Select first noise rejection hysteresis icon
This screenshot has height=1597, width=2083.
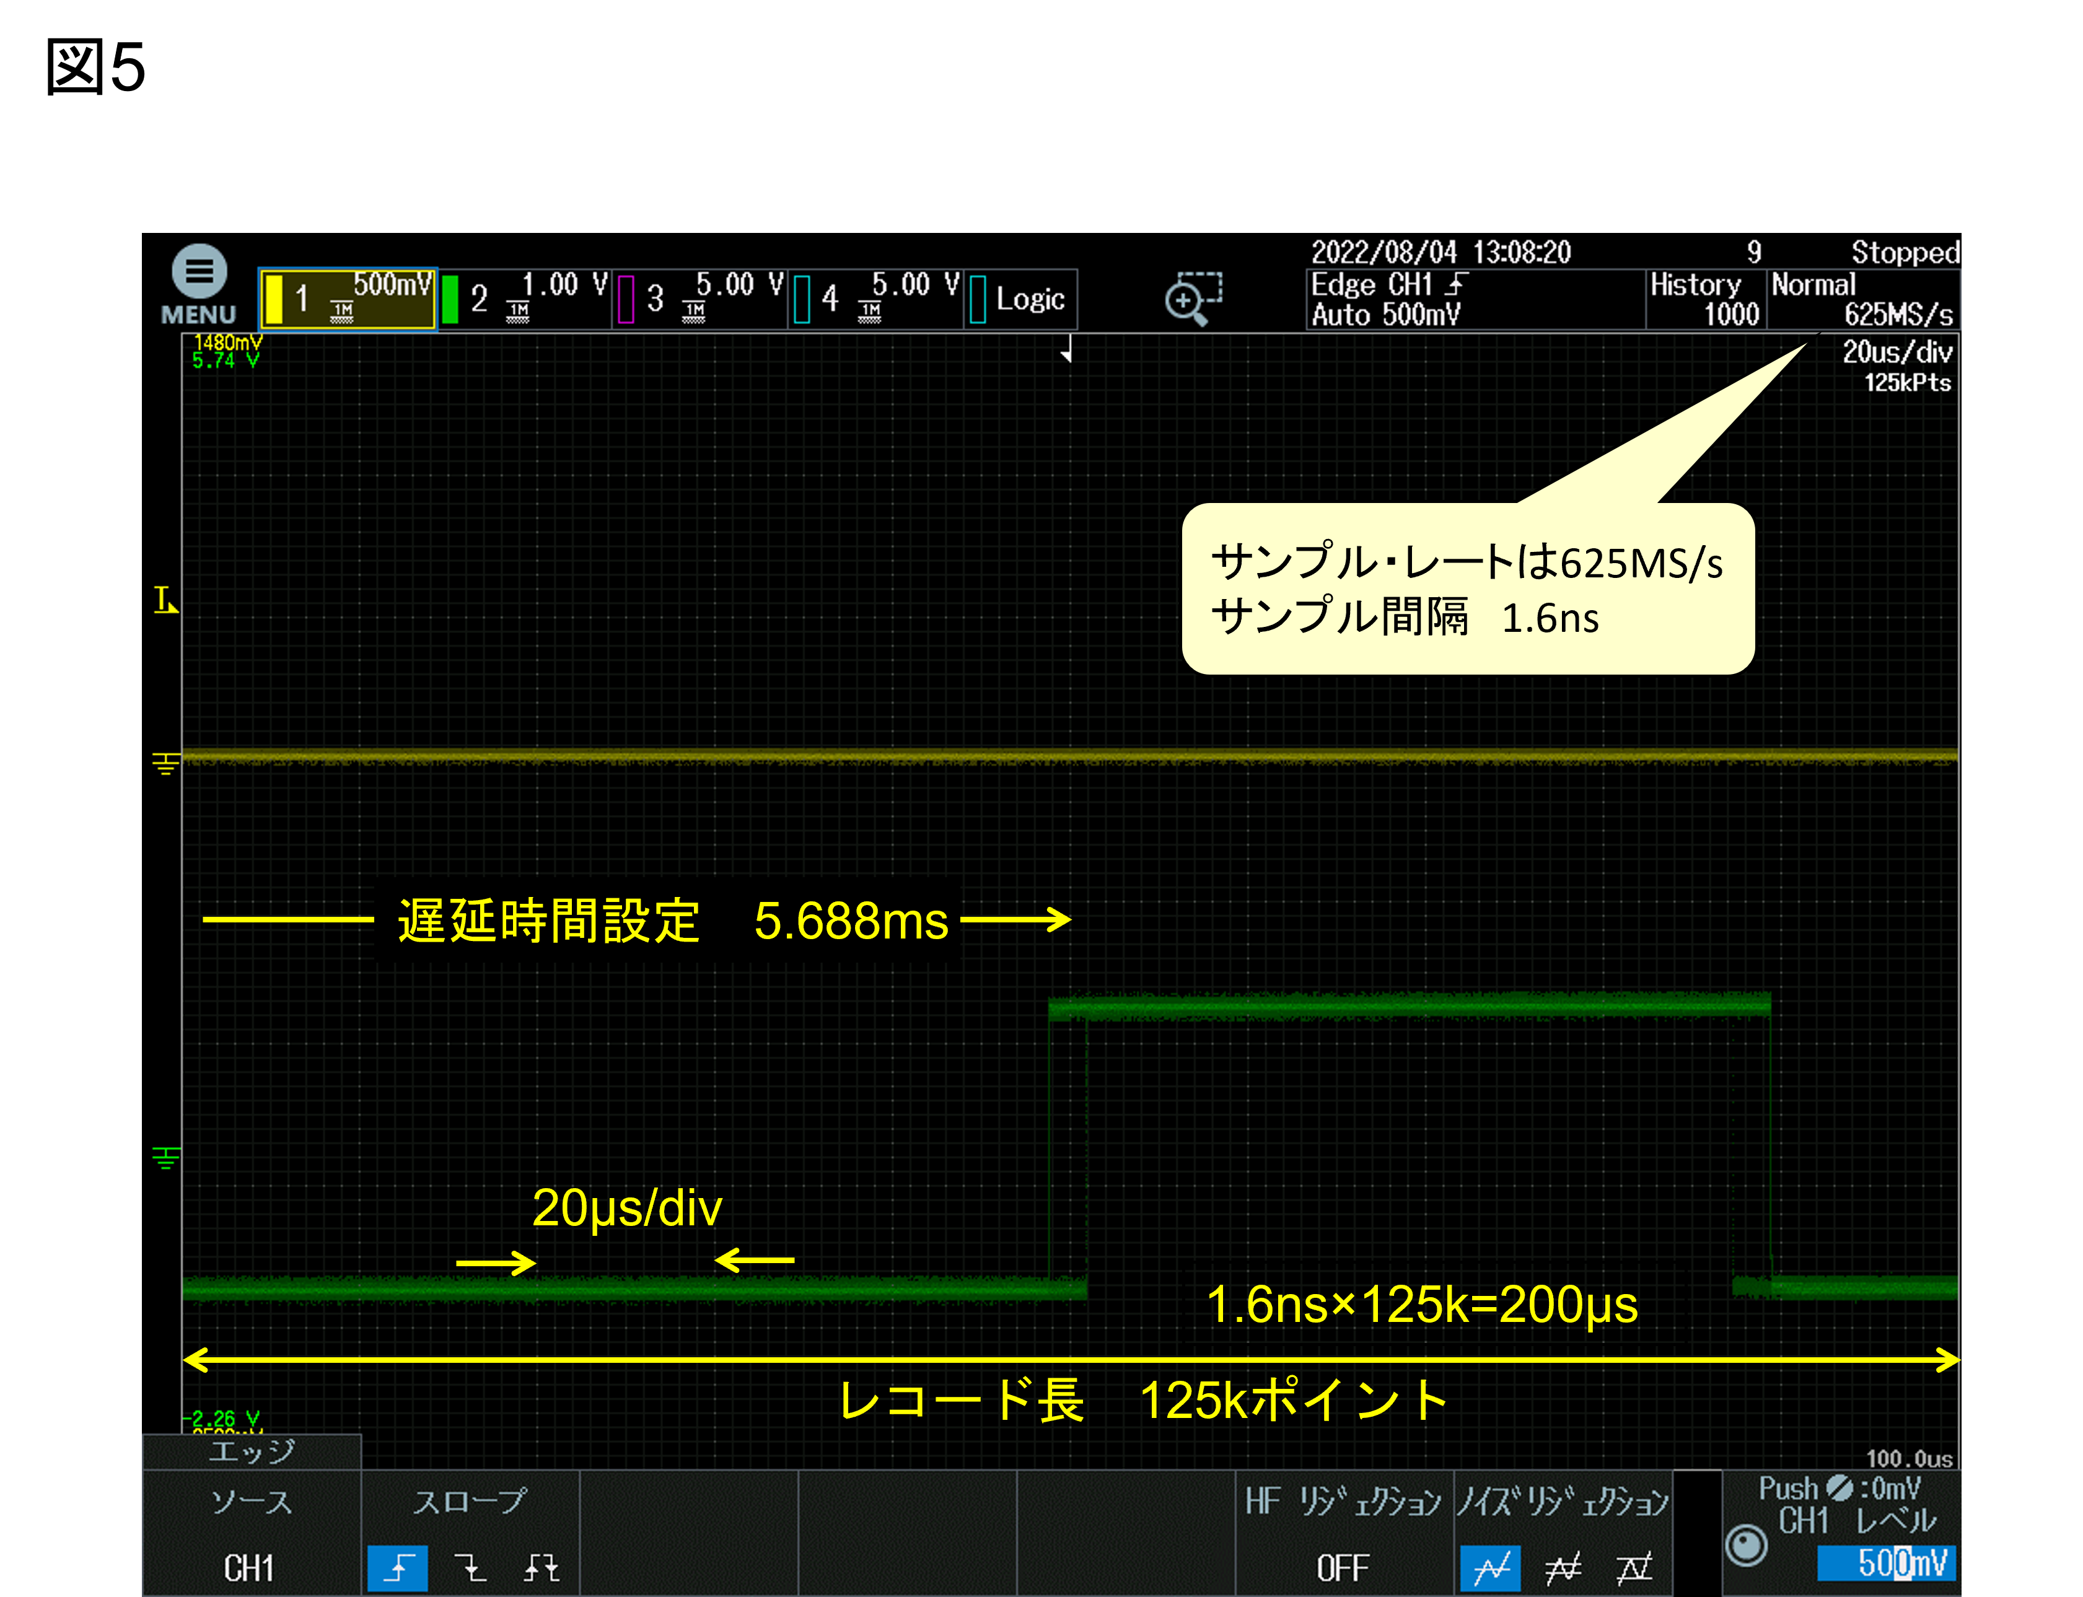click(1489, 1567)
